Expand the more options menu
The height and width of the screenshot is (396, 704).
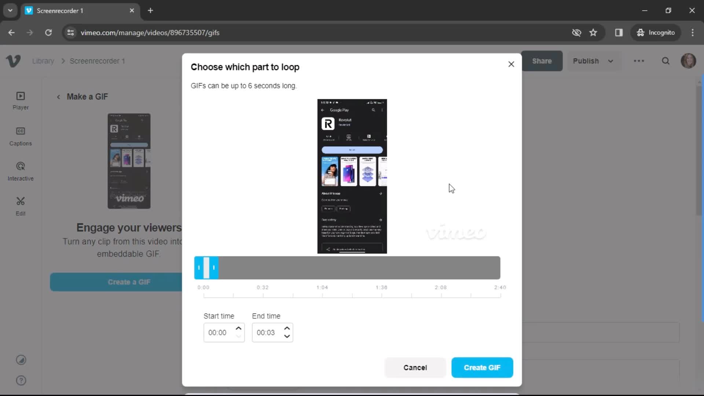[640, 61]
